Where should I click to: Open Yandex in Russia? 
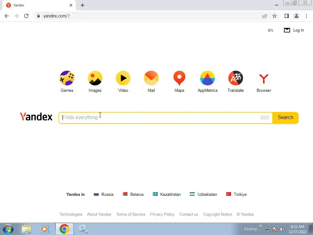104,194
